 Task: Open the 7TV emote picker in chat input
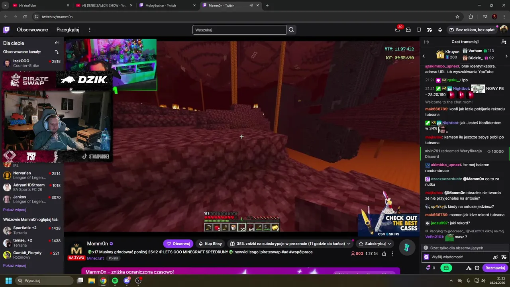(504, 257)
